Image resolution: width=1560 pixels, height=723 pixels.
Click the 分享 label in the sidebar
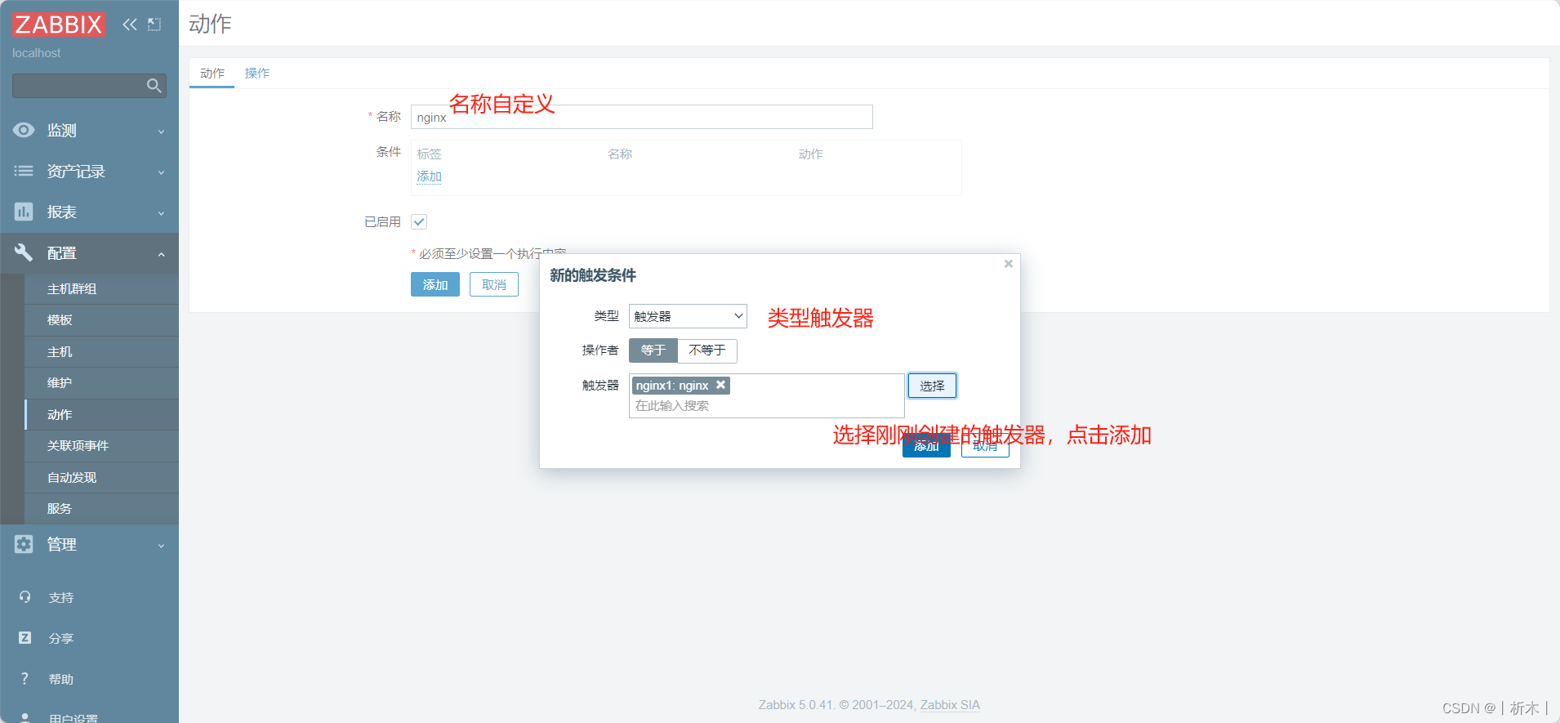point(61,639)
